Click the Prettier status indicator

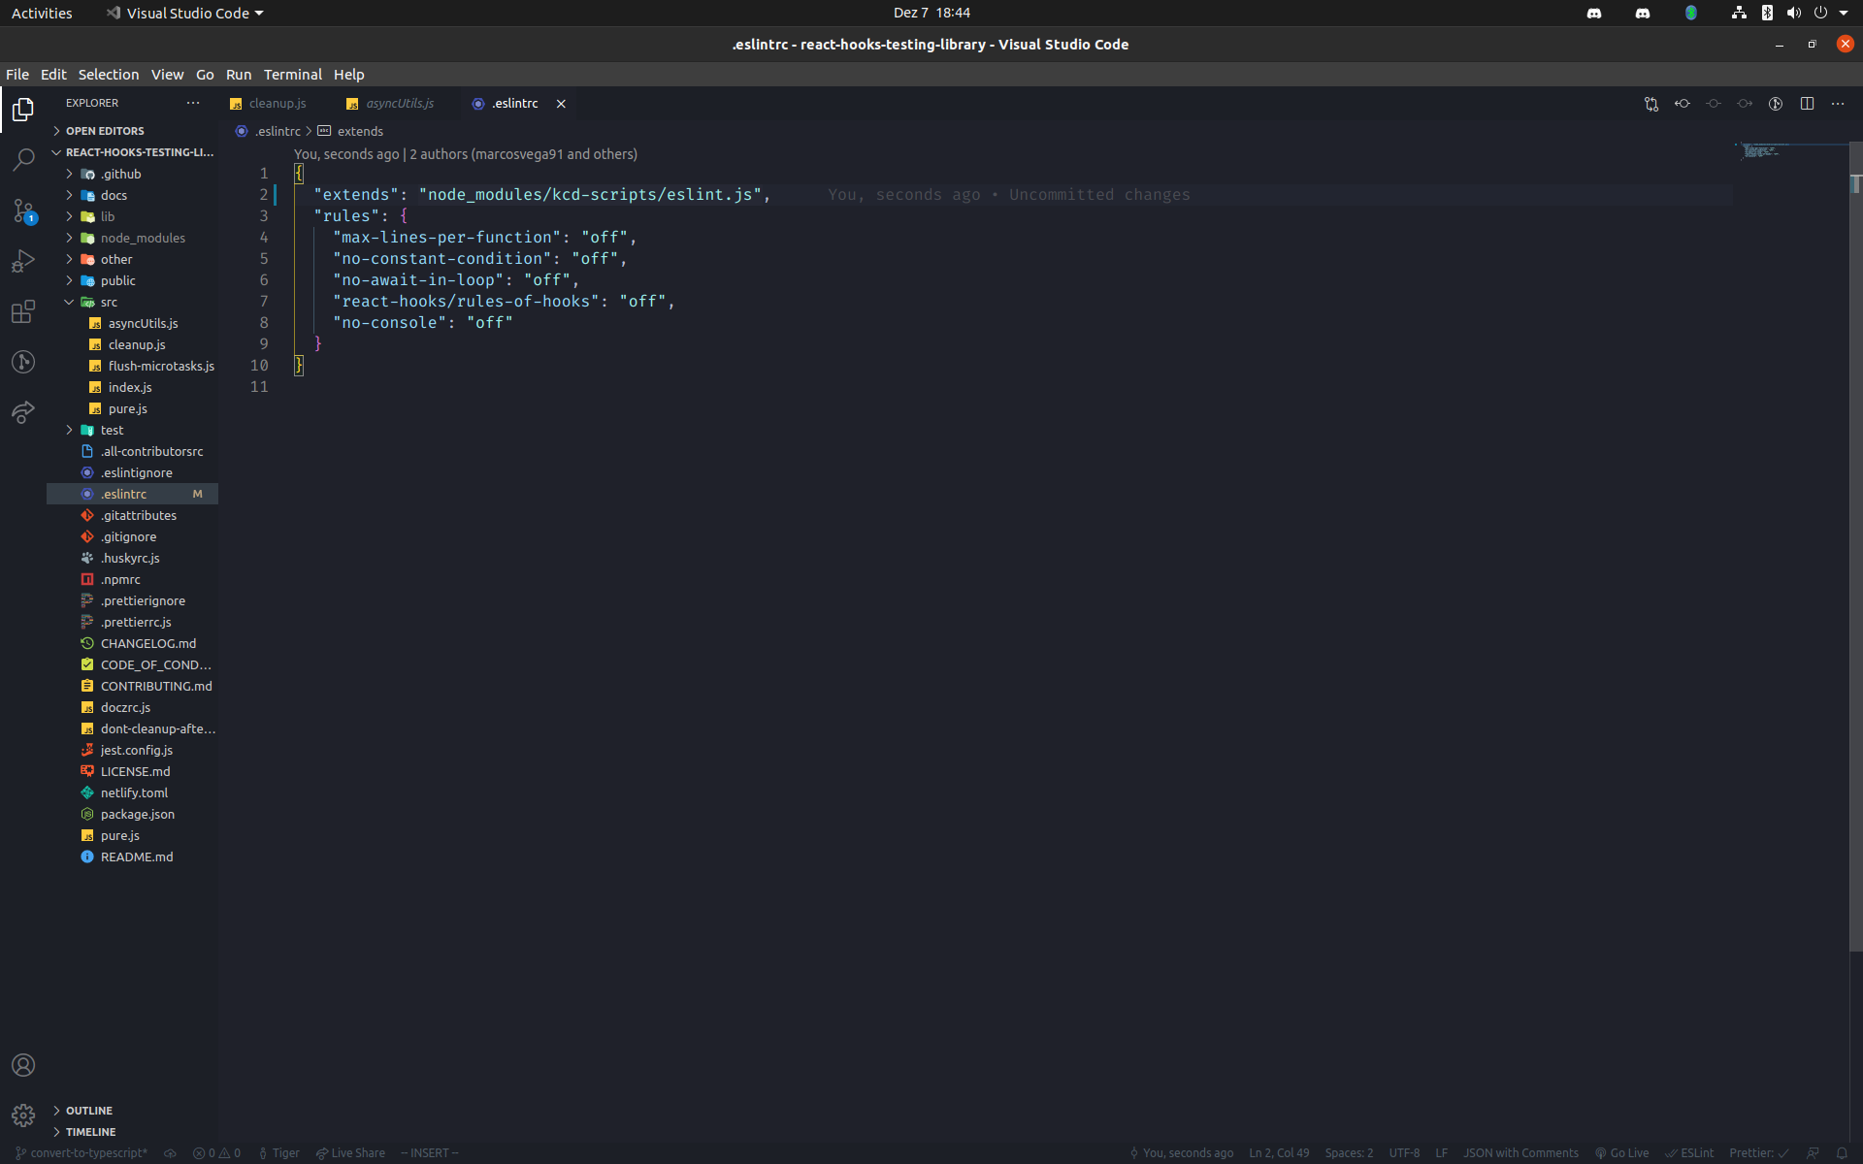[1758, 1153]
